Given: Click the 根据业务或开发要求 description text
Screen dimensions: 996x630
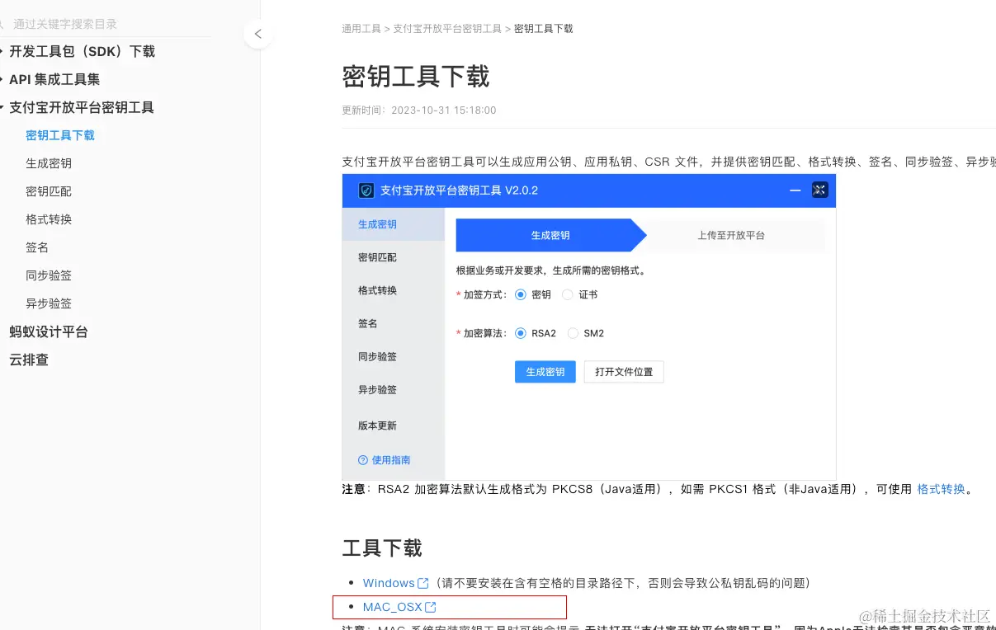Looking at the screenshot, I should pyautogui.click(x=551, y=270).
